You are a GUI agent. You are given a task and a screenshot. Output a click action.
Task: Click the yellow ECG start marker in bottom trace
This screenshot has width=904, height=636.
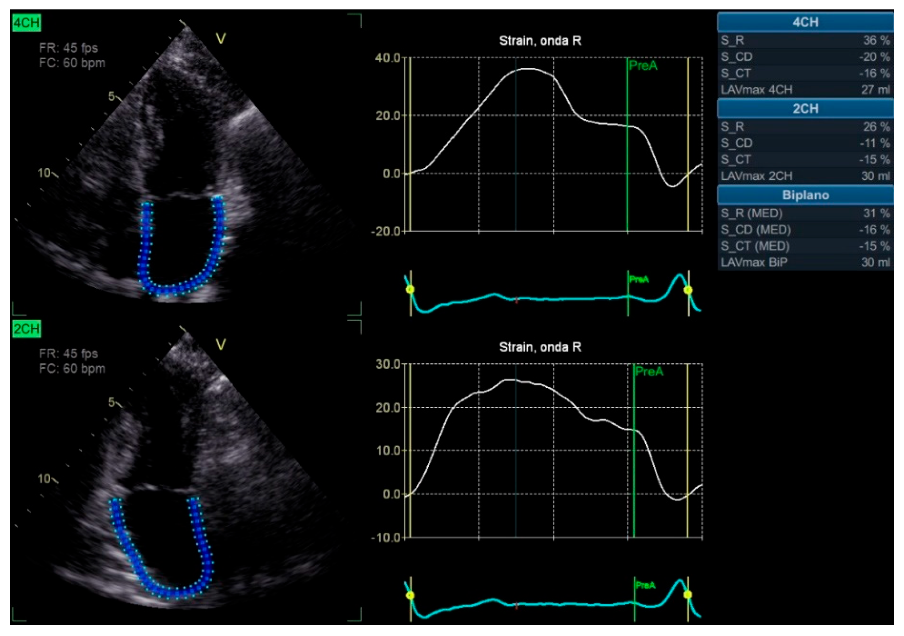tap(410, 595)
